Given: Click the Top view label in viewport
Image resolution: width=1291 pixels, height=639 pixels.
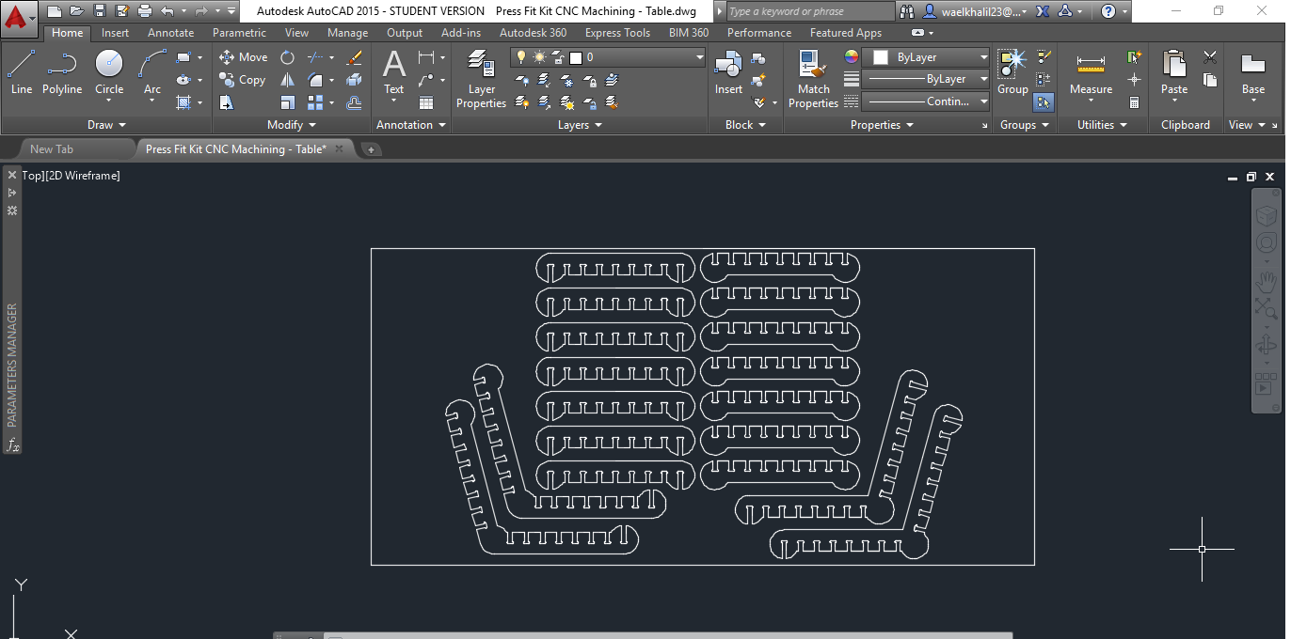Looking at the screenshot, I should coord(32,176).
